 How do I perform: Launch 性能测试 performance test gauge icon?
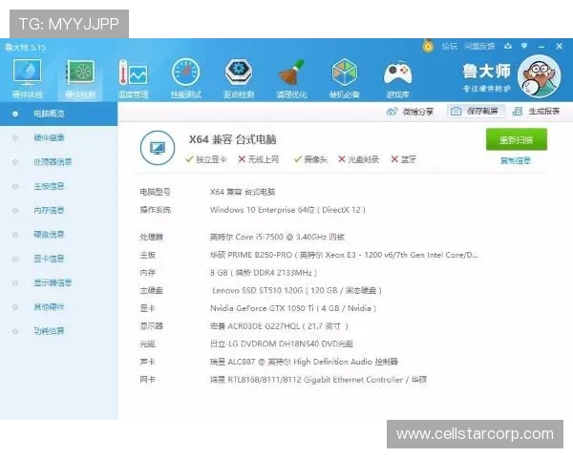coord(186,79)
